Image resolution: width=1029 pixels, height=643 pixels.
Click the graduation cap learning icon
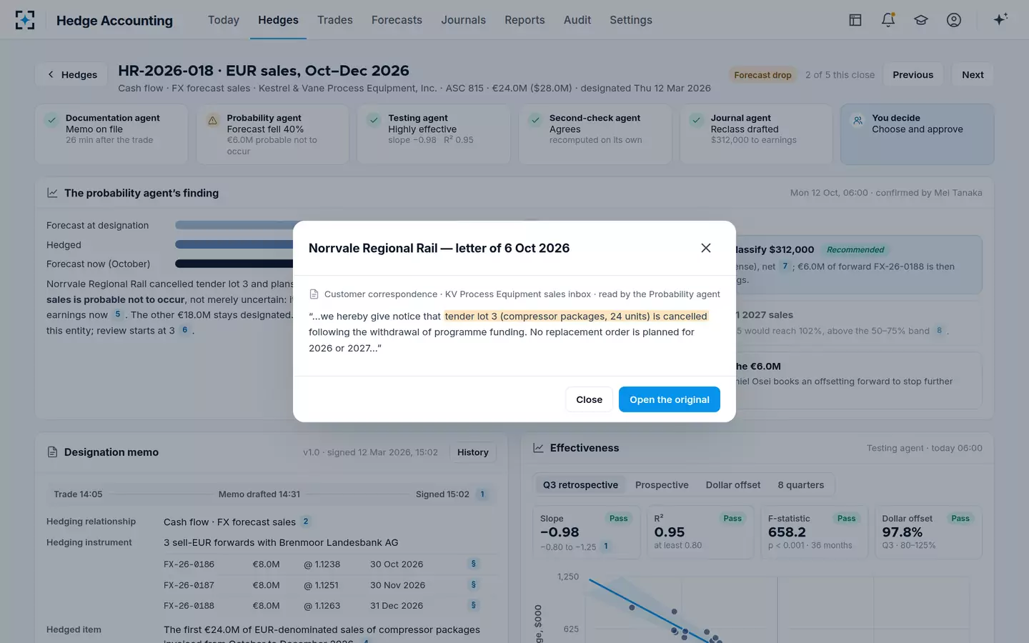point(921,20)
